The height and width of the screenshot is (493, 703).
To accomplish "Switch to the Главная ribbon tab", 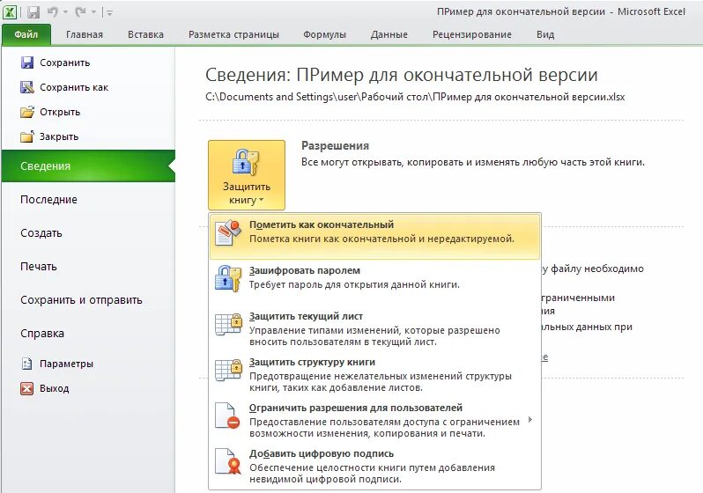I will click(85, 34).
